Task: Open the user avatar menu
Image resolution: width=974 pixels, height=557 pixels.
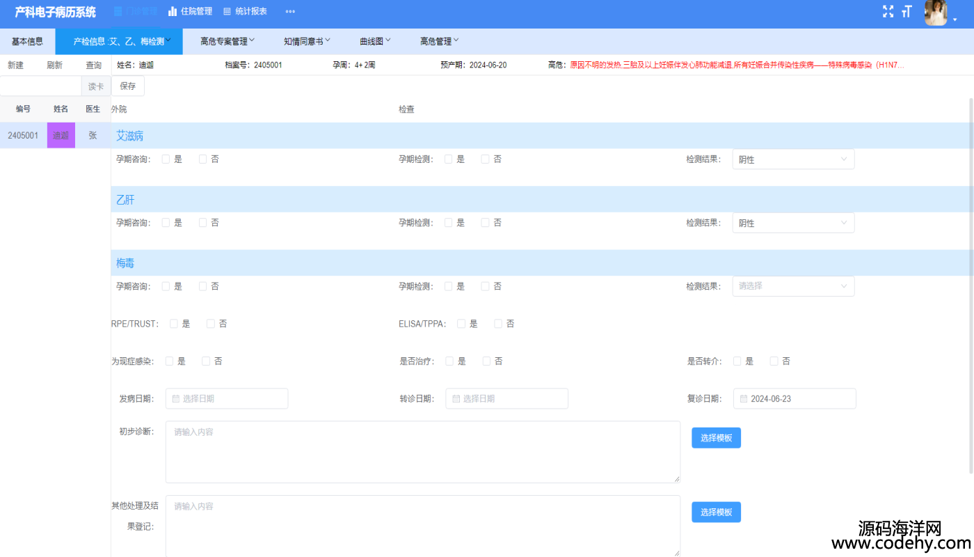Action: (x=936, y=13)
